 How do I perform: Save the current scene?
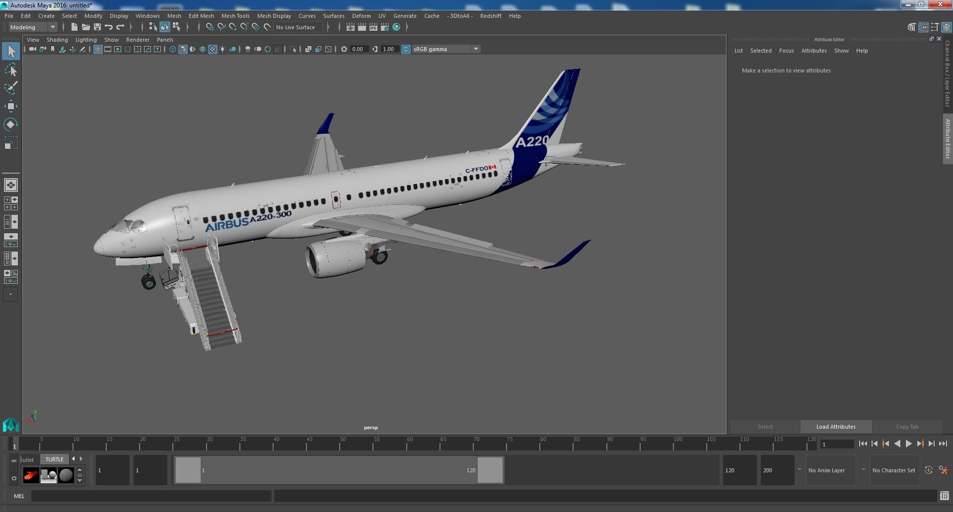pyautogui.click(x=97, y=27)
